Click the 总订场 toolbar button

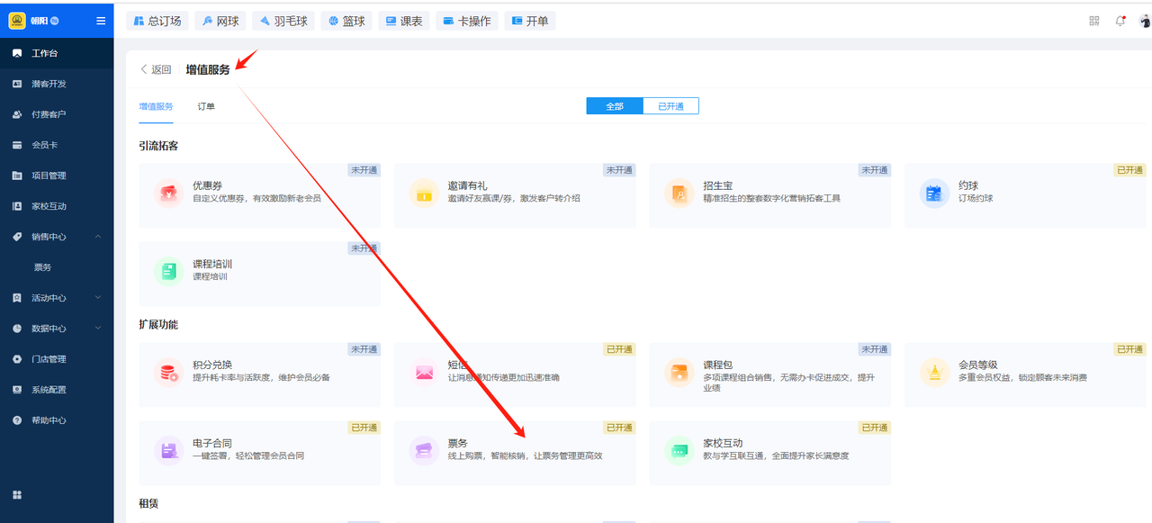click(x=157, y=21)
